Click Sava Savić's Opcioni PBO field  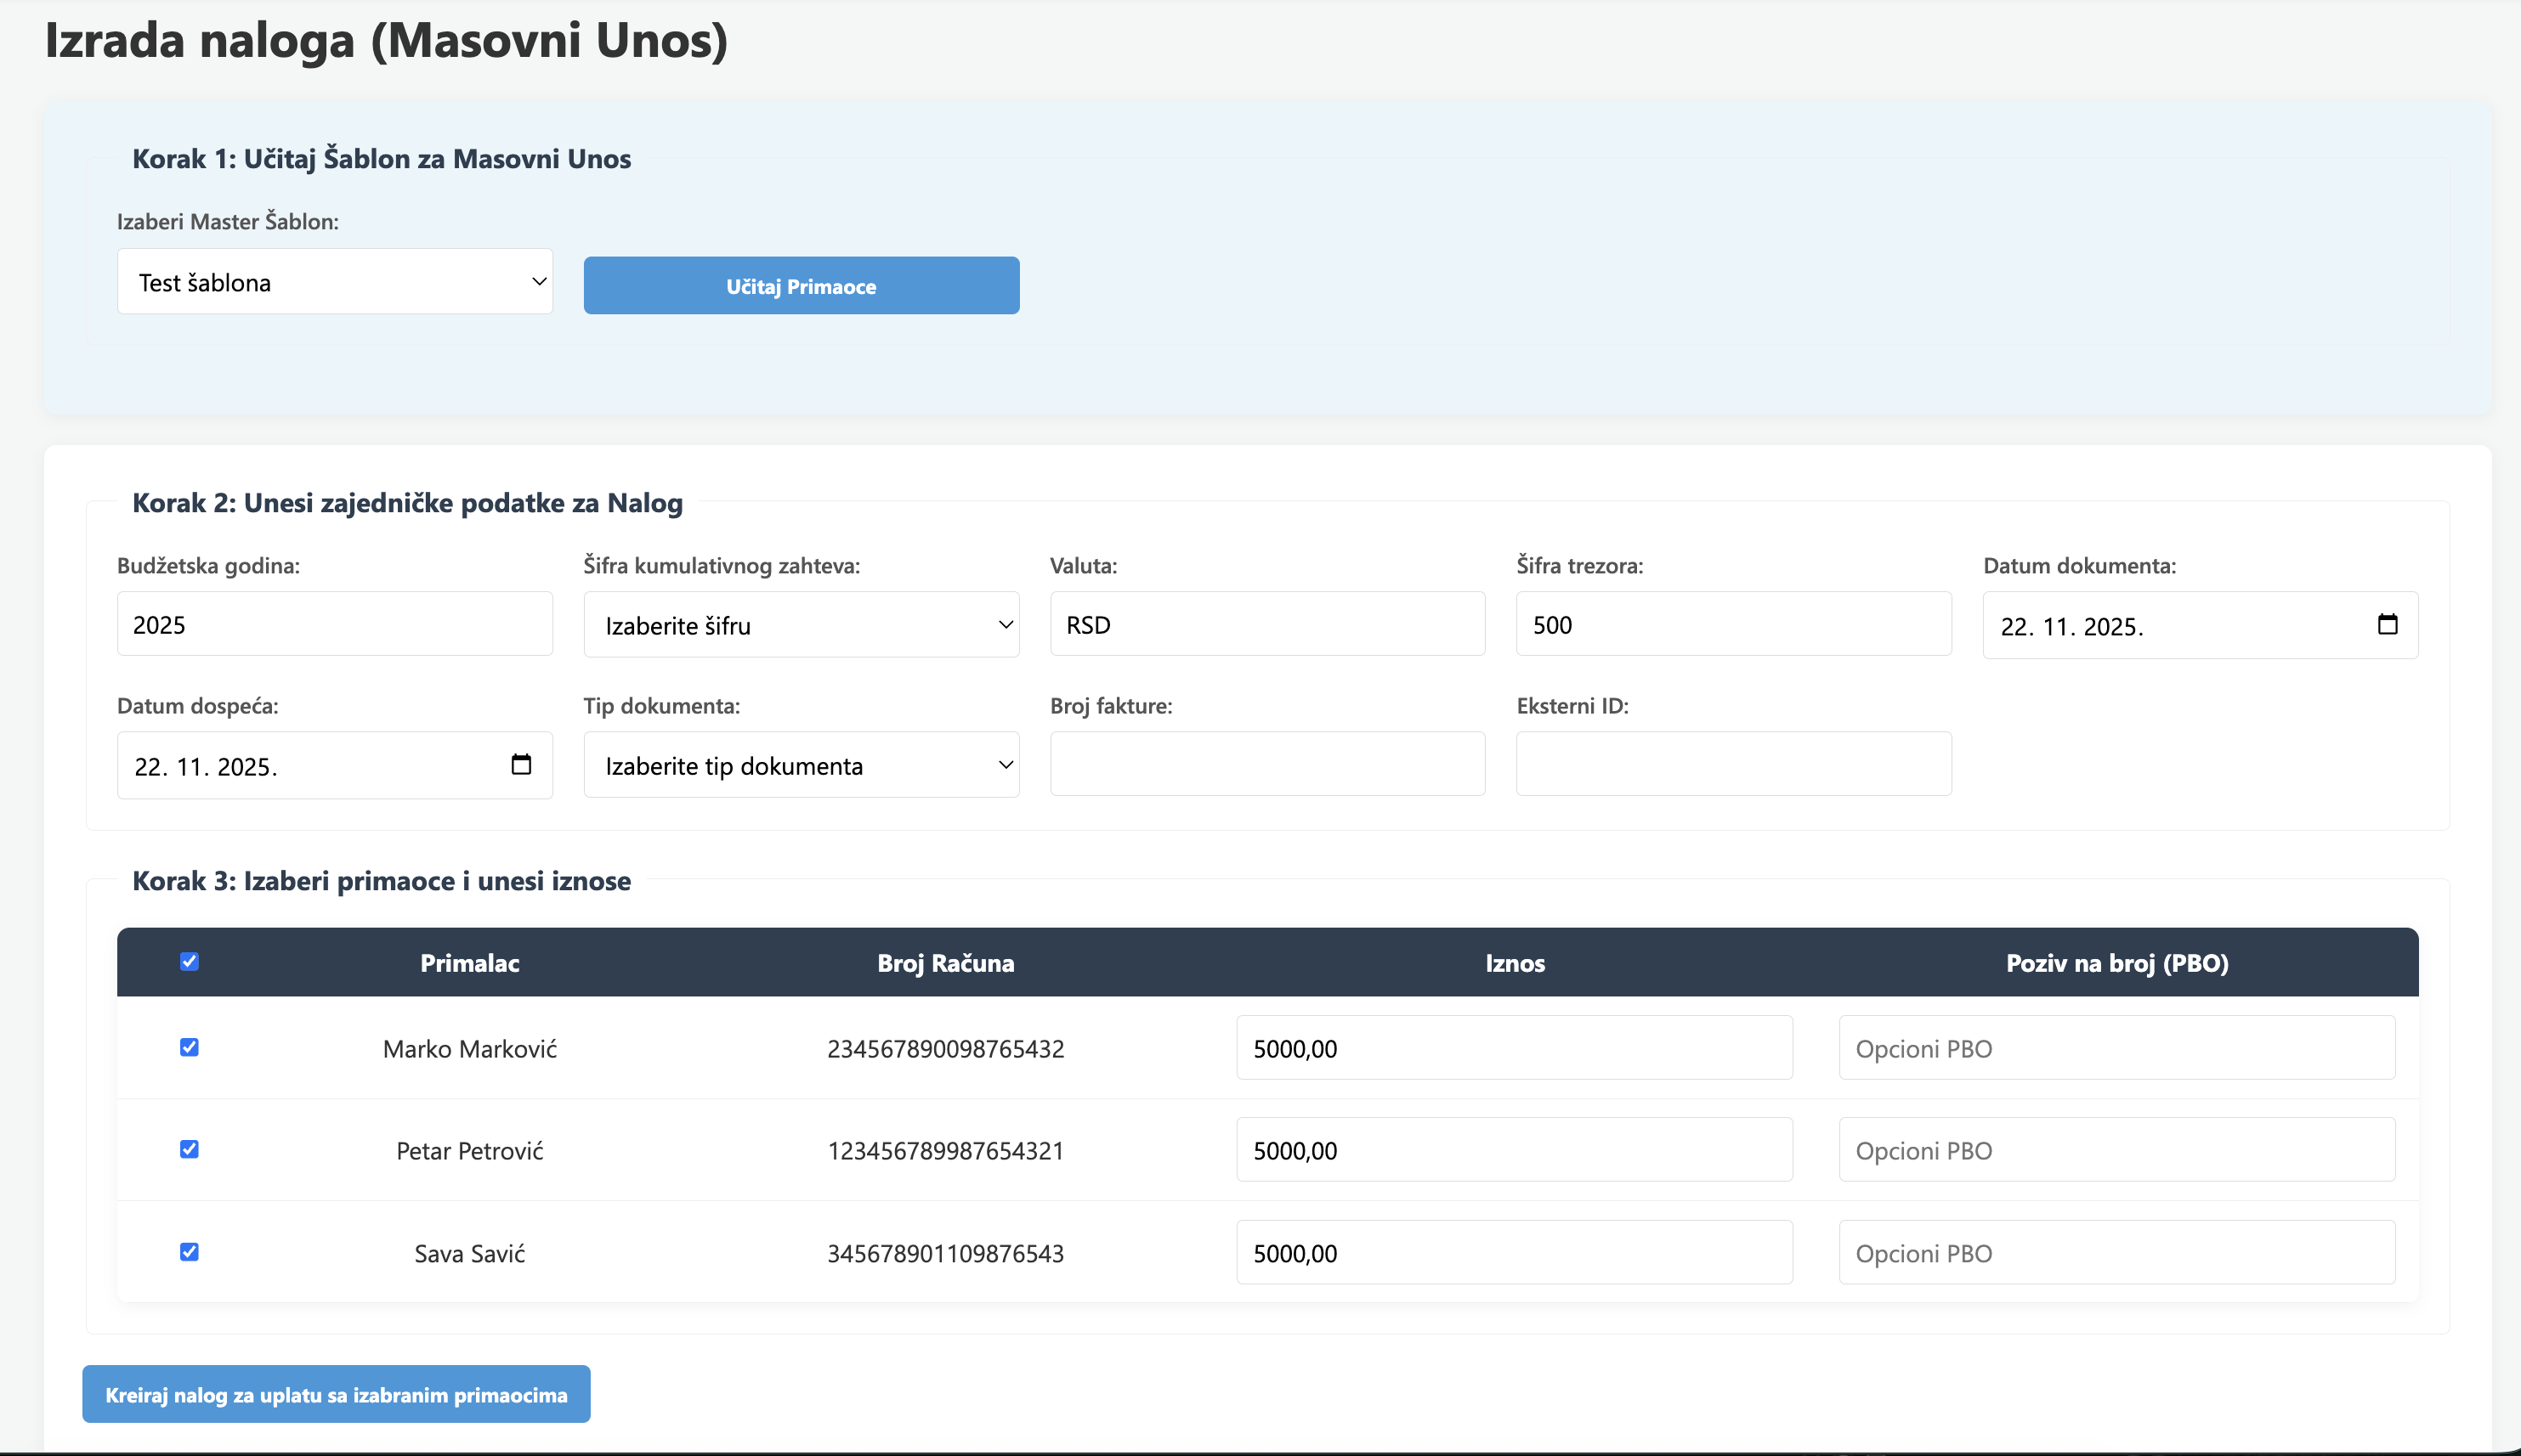[x=2116, y=1251]
